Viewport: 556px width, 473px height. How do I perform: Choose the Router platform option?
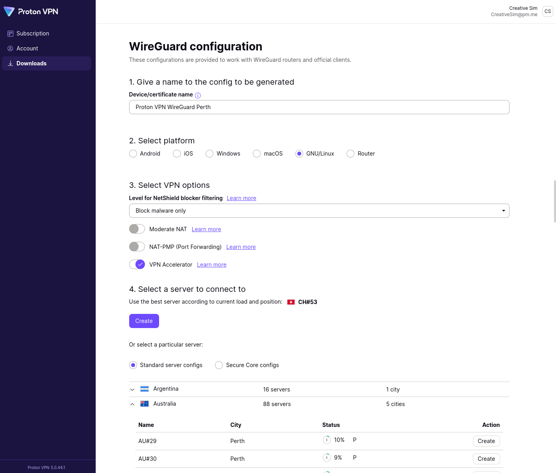350,154
